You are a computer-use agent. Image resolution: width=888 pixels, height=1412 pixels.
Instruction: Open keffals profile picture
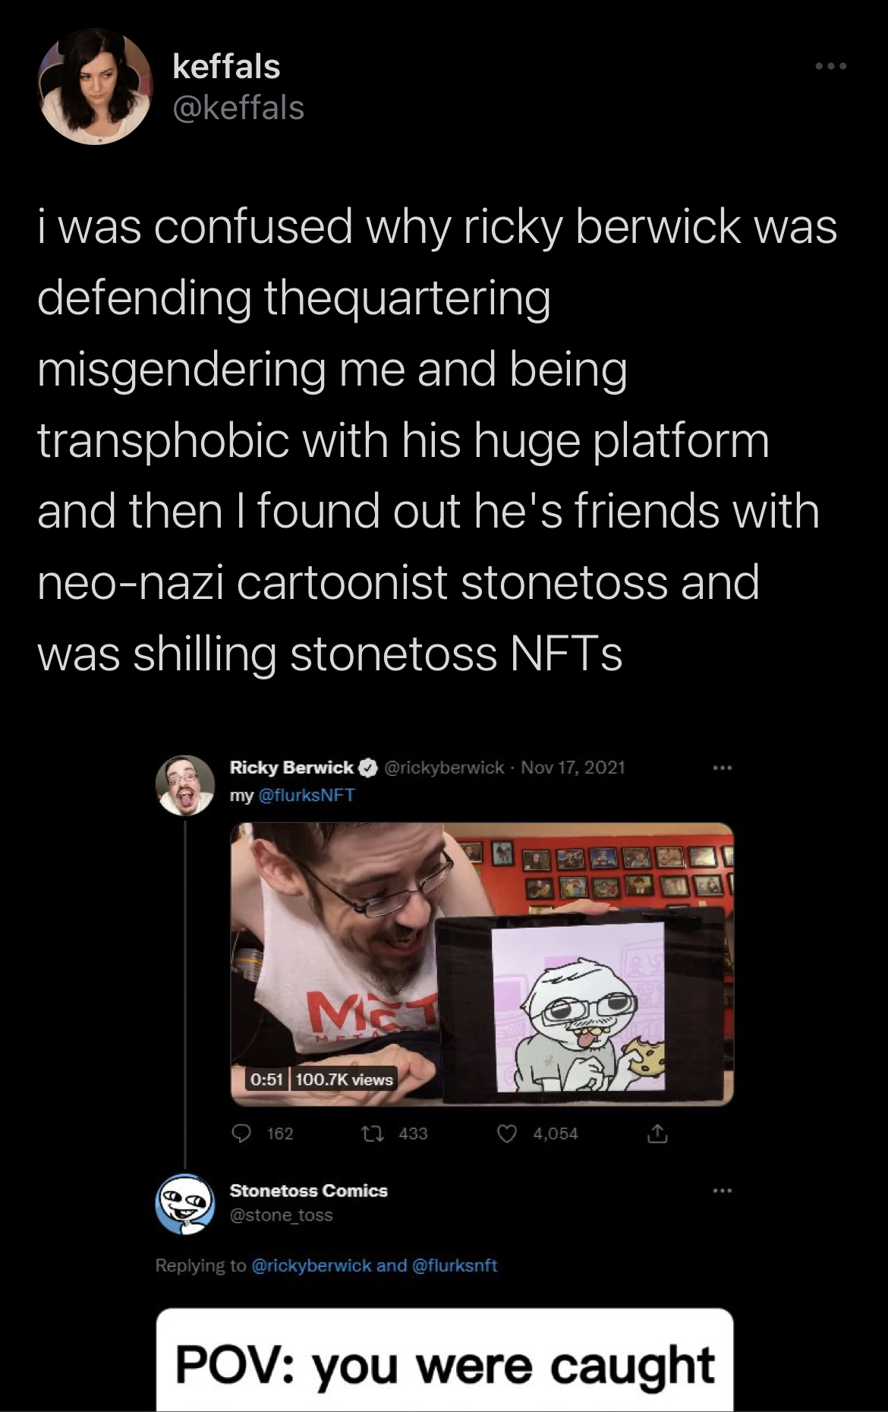(x=95, y=87)
